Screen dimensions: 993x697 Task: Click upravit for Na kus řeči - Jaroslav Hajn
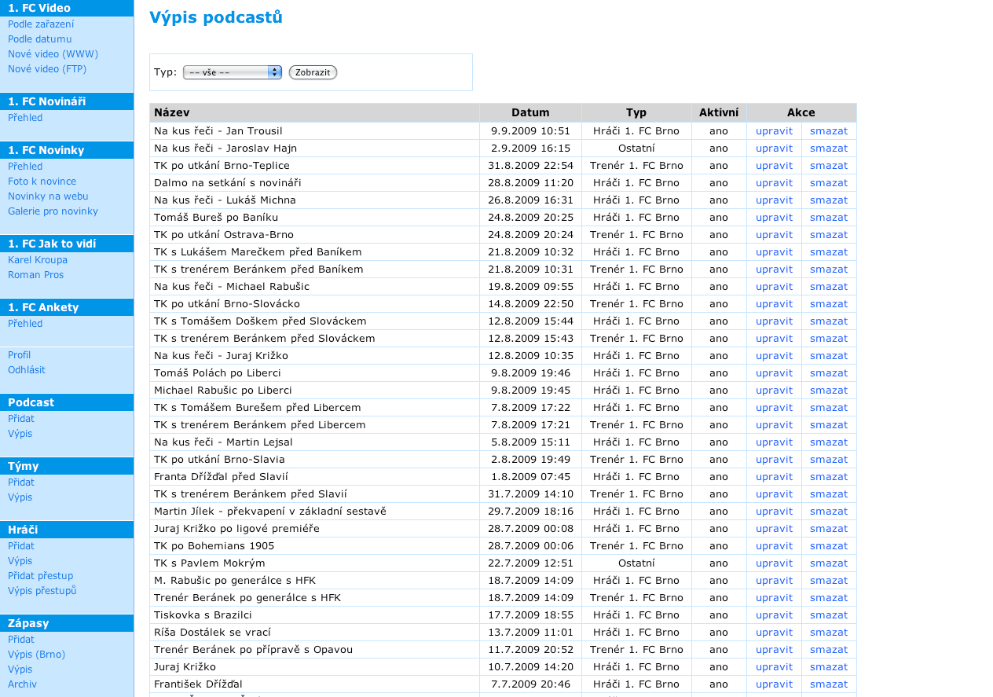(774, 149)
